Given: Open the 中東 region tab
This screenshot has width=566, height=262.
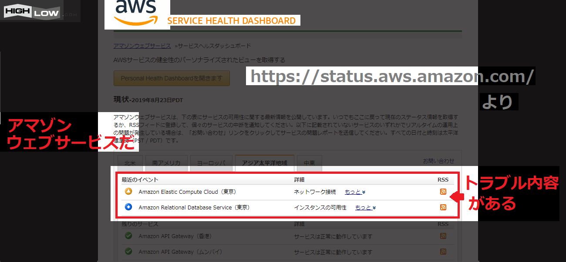Looking at the screenshot, I should (x=309, y=163).
